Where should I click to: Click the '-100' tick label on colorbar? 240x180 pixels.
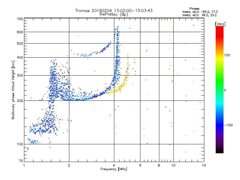click(229, 125)
